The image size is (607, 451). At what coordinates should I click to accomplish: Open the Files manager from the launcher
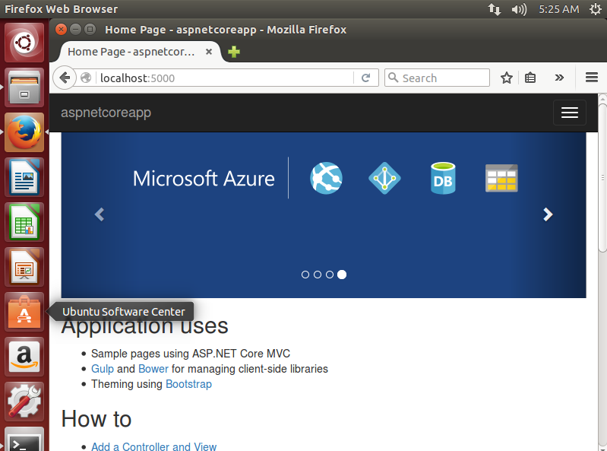(24, 87)
